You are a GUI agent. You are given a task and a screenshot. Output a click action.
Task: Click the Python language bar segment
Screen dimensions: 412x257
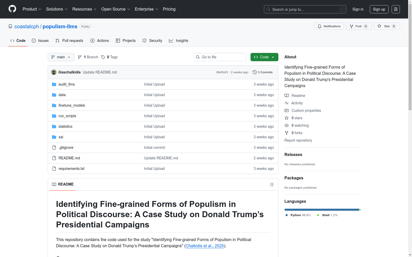point(322,210)
